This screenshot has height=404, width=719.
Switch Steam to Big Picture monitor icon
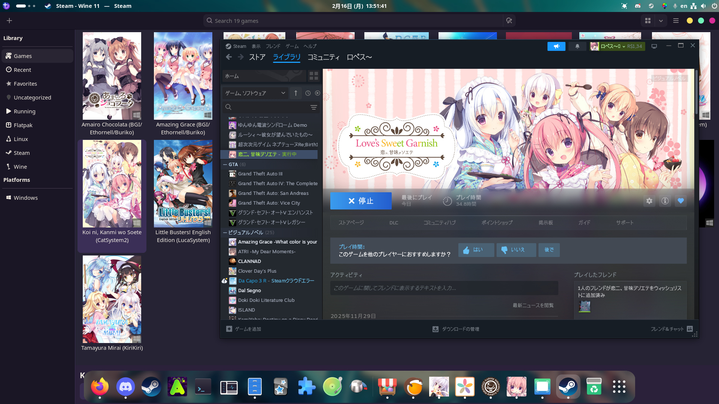pos(654,46)
